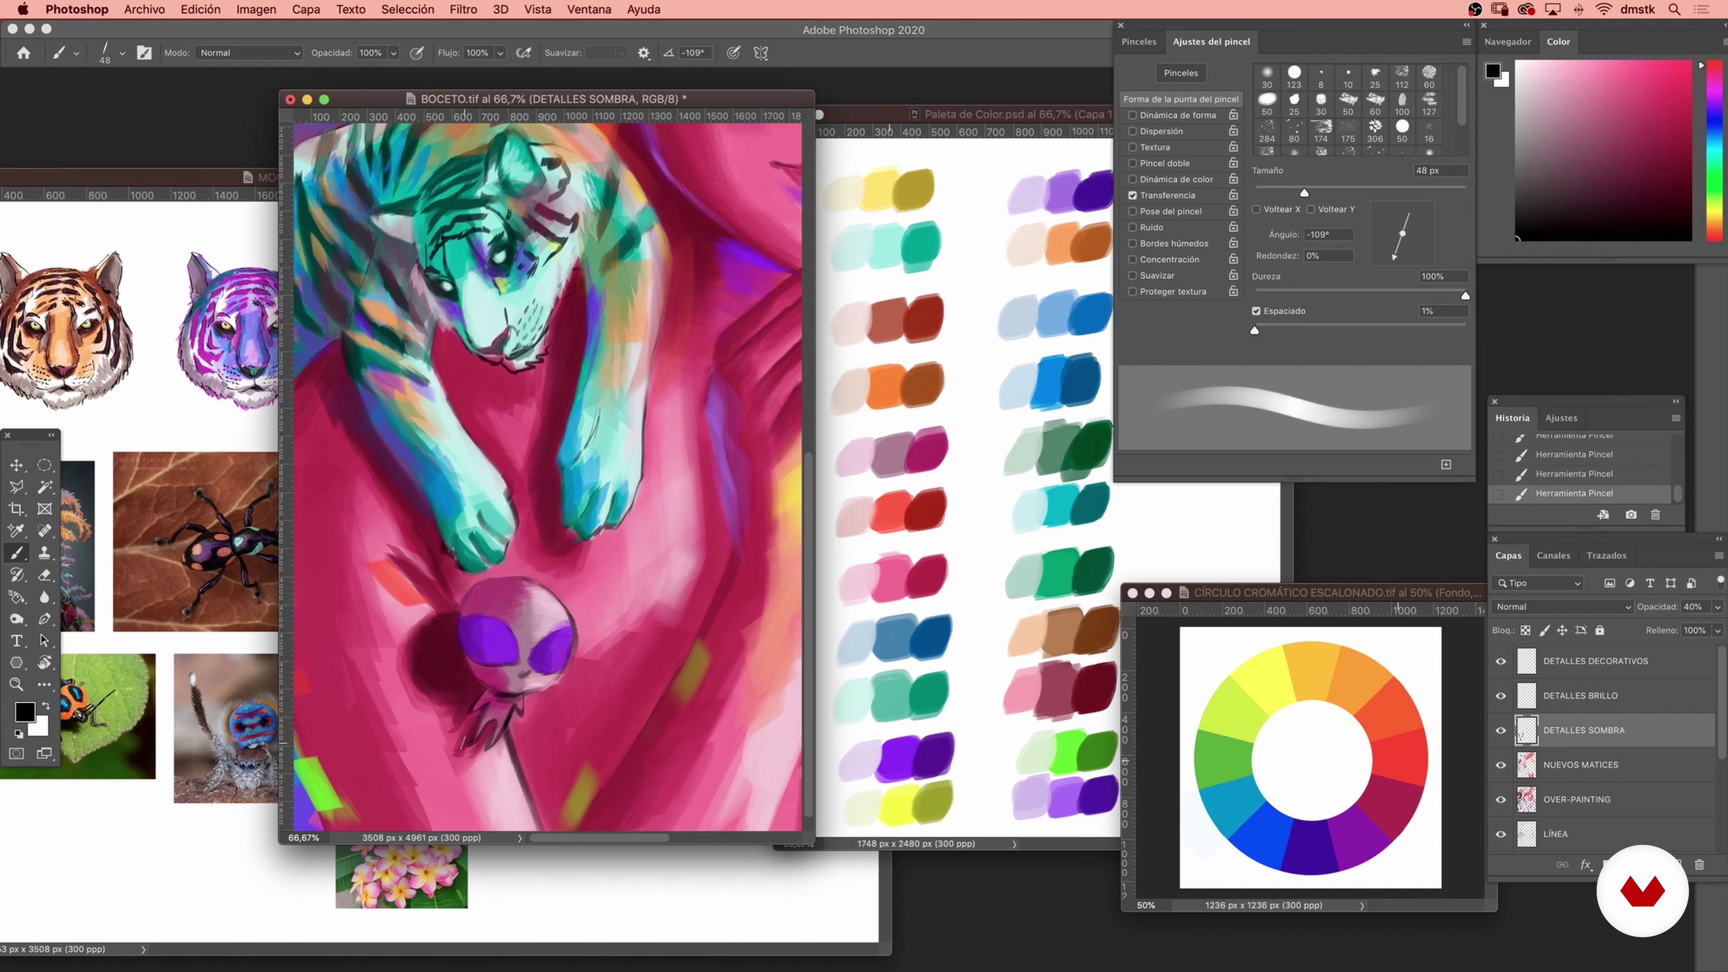Click Tamaño slider handle
Image resolution: width=1728 pixels, height=972 pixels.
[x=1304, y=193]
